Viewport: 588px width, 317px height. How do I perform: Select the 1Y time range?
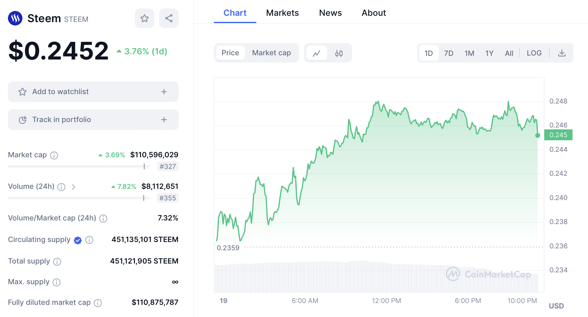pyautogui.click(x=489, y=53)
